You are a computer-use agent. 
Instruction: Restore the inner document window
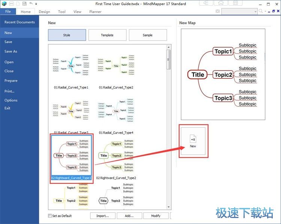tap(274, 11)
